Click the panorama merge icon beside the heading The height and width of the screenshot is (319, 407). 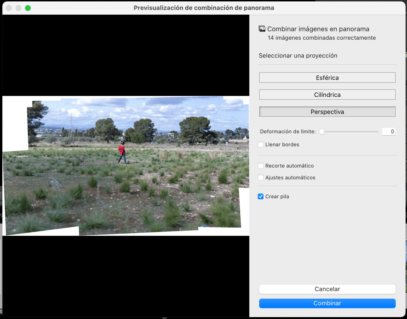262,29
